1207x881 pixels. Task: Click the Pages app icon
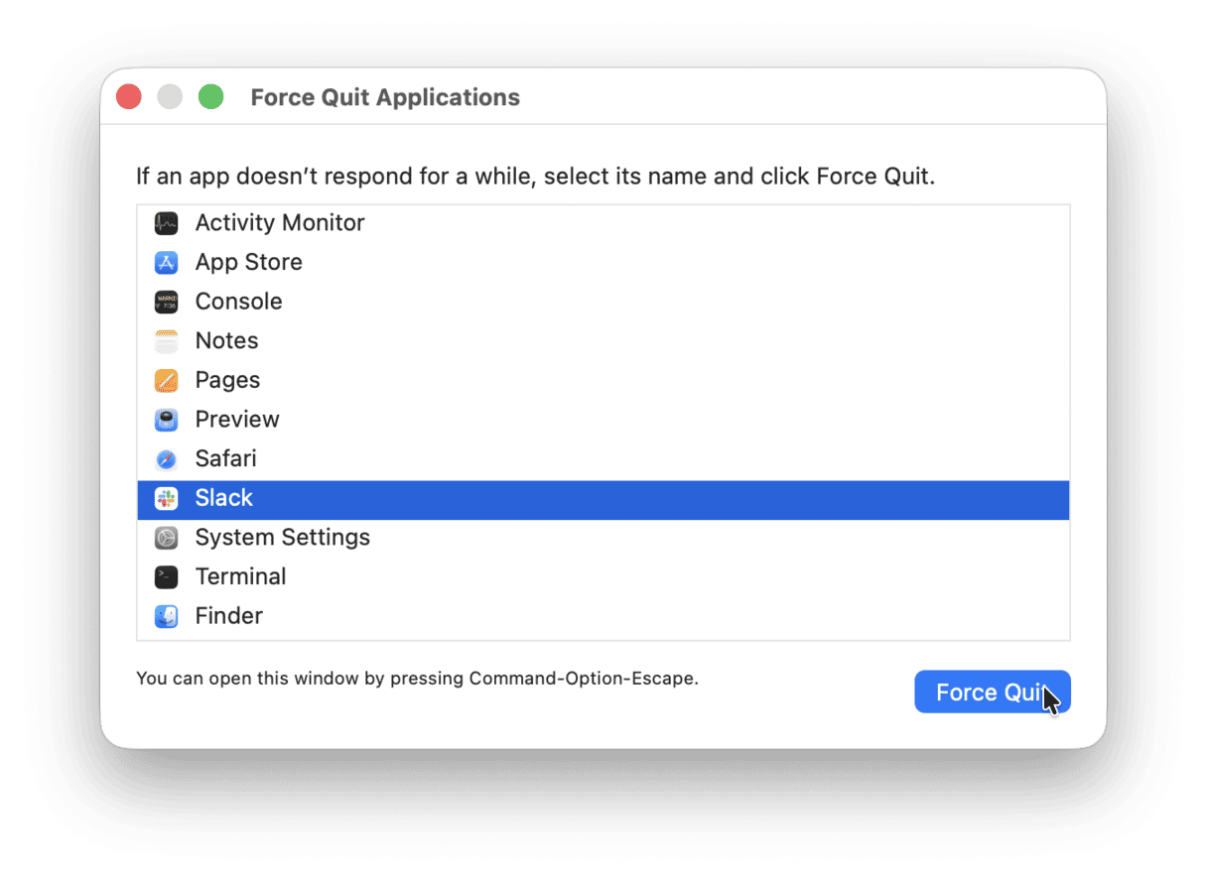(x=166, y=380)
